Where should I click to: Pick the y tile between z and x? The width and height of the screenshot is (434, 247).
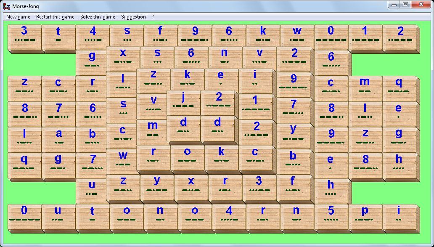pos(157,187)
